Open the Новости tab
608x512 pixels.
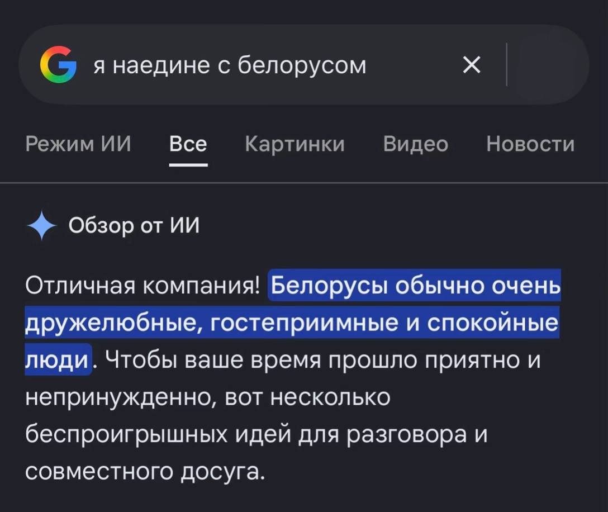[530, 144]
